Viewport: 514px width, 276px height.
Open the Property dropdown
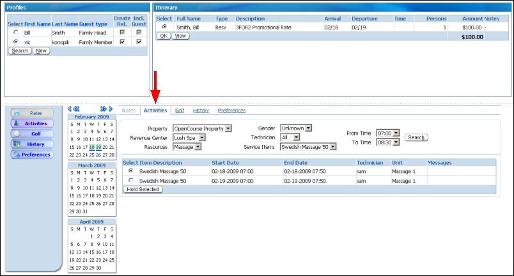(202, 128)
